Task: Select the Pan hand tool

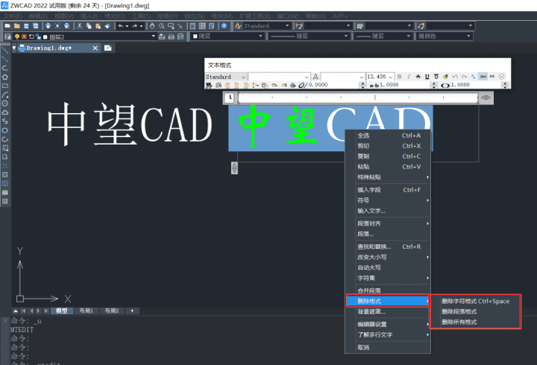Action: pyautogui.click(x=152, y=26)
